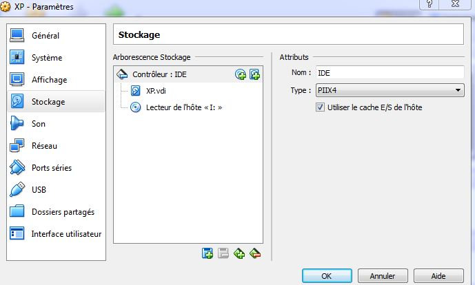Toggle the host I/O cache checkbox
The image size is (475, 285).
(x=320, y=107)
